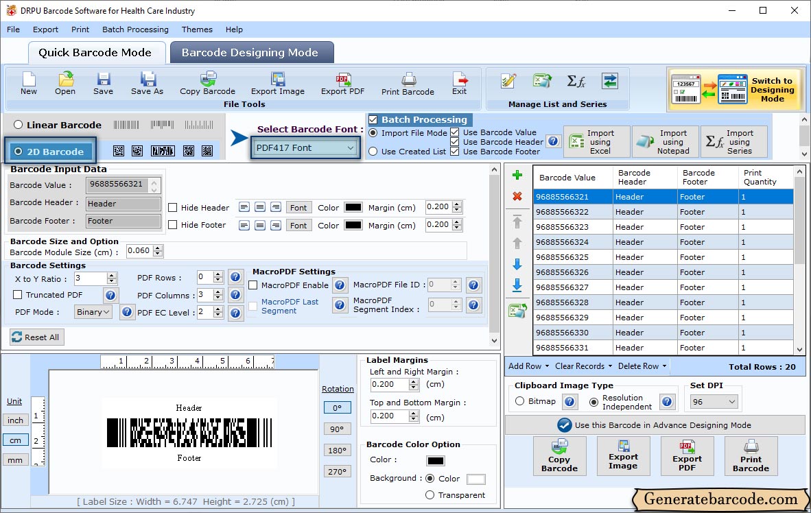Click Export Image in File Tools
Screen dimensions: 811x513
pos(278,83)
